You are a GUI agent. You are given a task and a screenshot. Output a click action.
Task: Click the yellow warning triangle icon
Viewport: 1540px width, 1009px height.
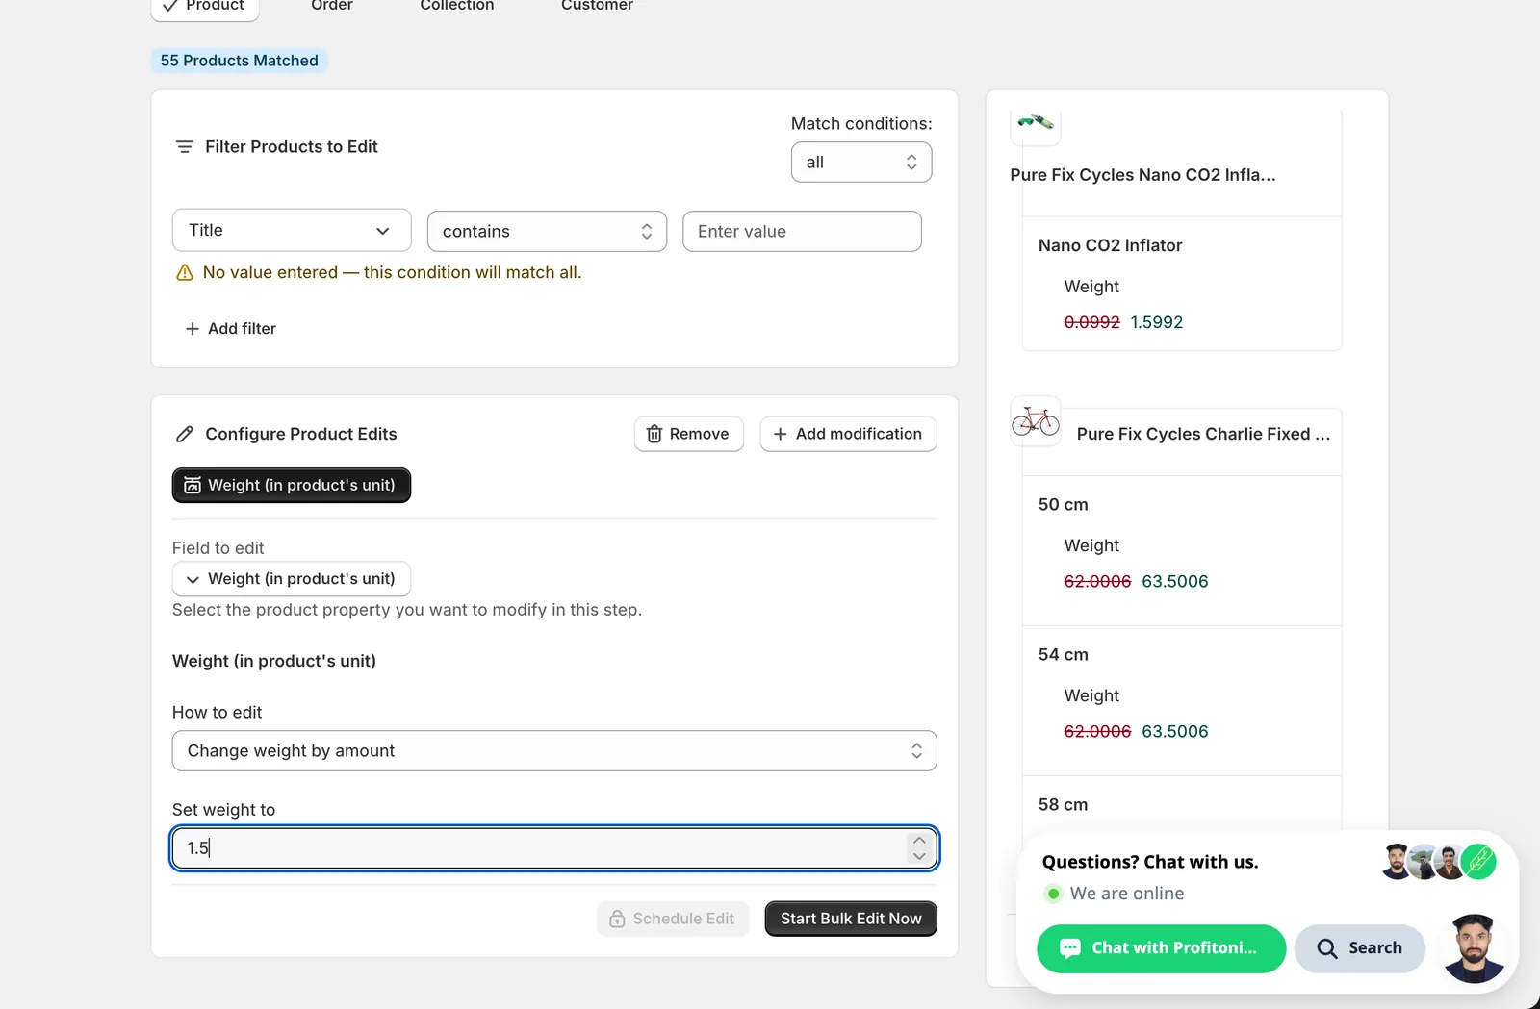click(x=185, y=273)
